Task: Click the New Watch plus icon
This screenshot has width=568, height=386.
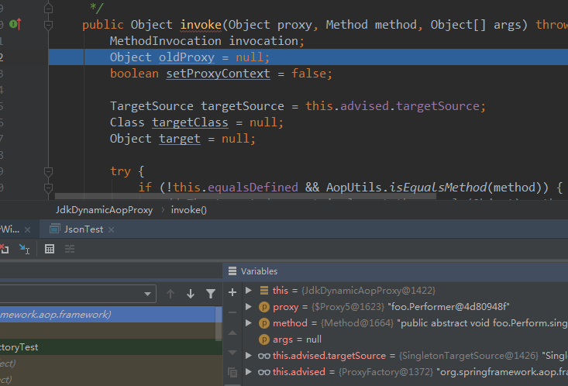Action: pyautogui.click(x=232, y=292)
